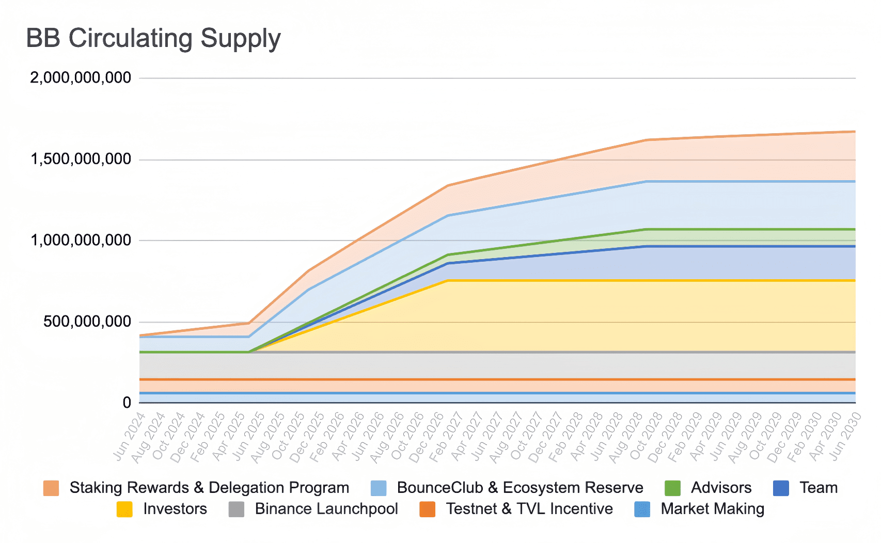This screenshot has height=543, width=881.
Task: Click the orange Testnet & TVL Incentive swatch
Action: click(427, 509)
